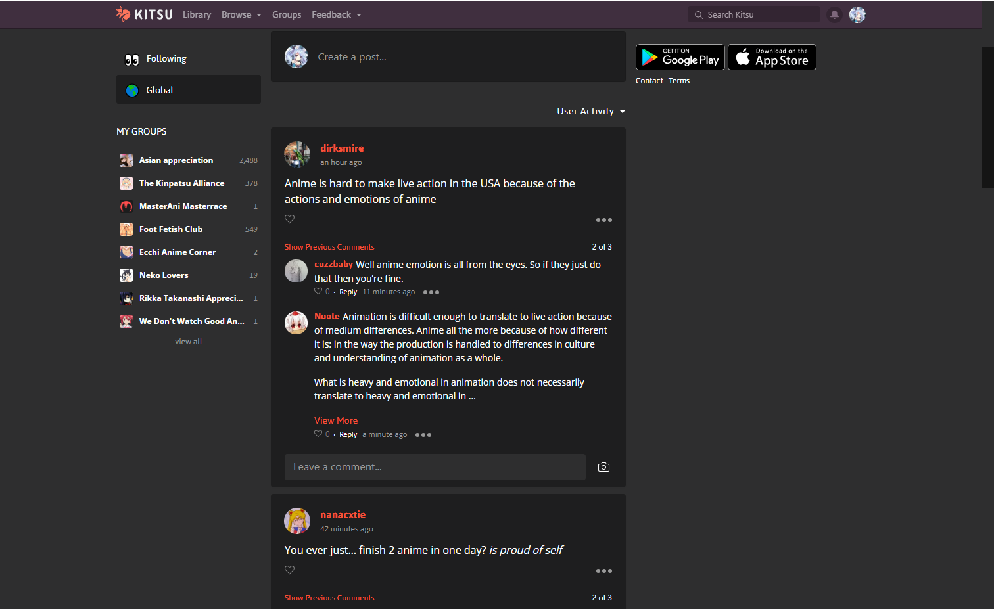Click the search magnifier icon

[698, 14]
